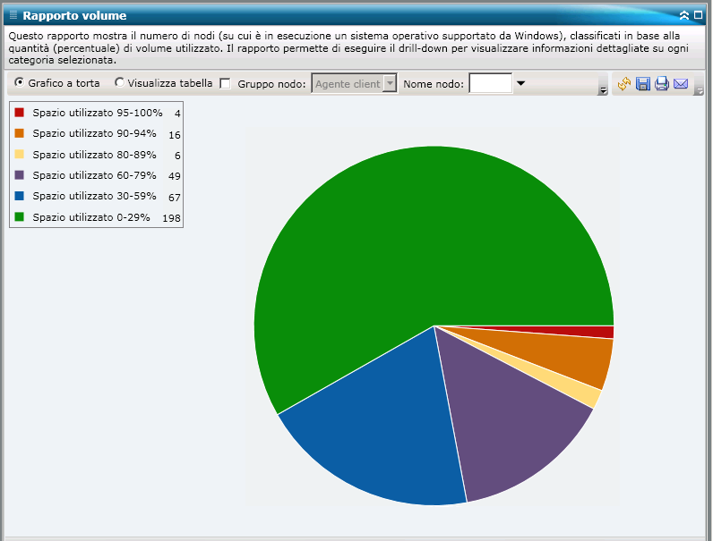The width and height of the screenshot is (713, 541).
Task: Click the legend count value 16
Action: pyautogui.click(x=174, y=135)
